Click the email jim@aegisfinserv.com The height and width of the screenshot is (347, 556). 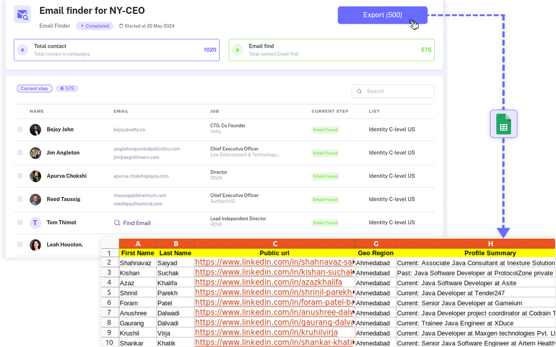pyautogui.click(x=136, y=157)
